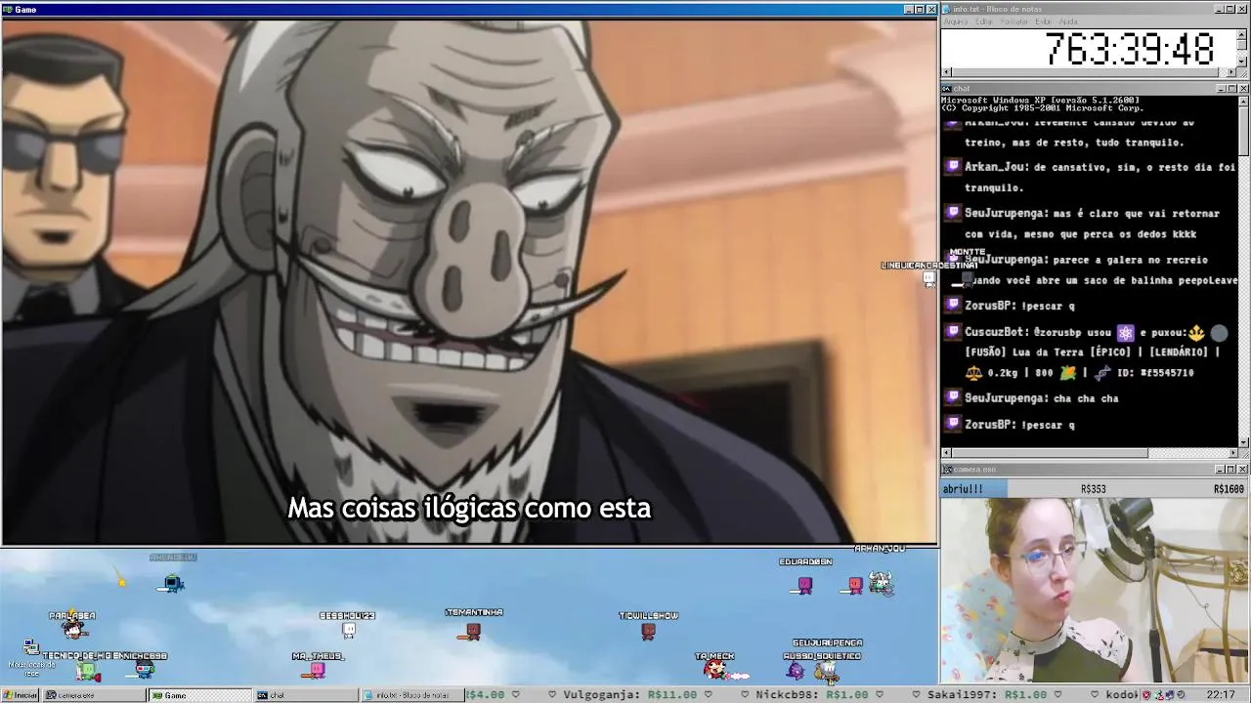
Task: Click the TECNICO_DE_HIGIENE character avatar
Action: coord(88,671)
